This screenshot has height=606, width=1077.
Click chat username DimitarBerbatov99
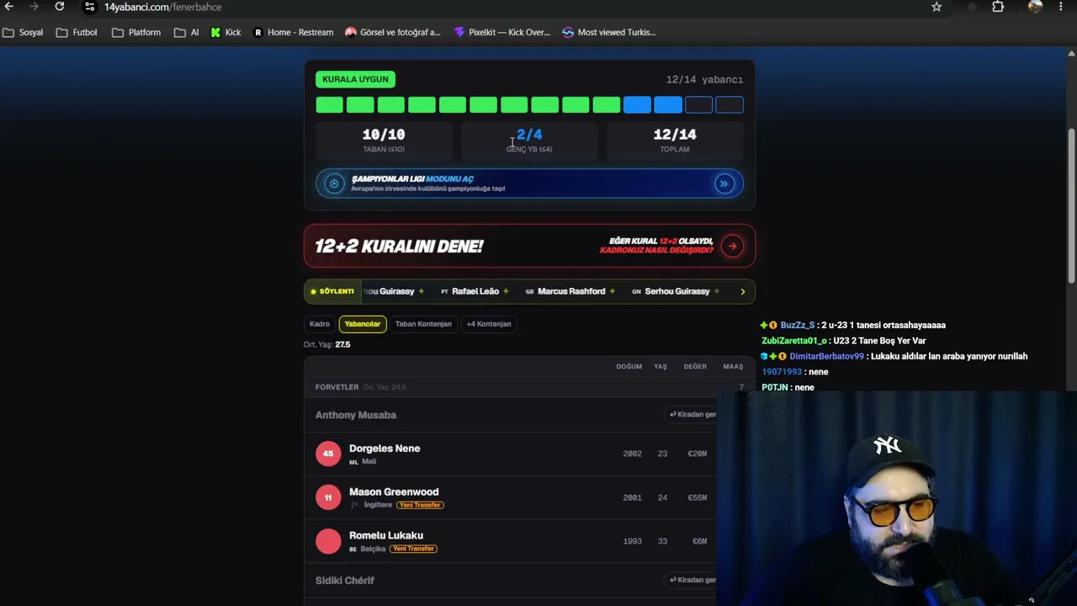(x=826, y=356)
